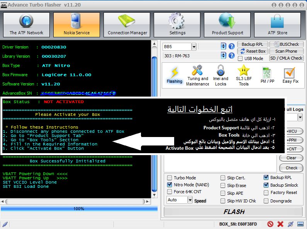
Task: Click log horizontal scrollbar right arrow
Action: coord(148,202)
